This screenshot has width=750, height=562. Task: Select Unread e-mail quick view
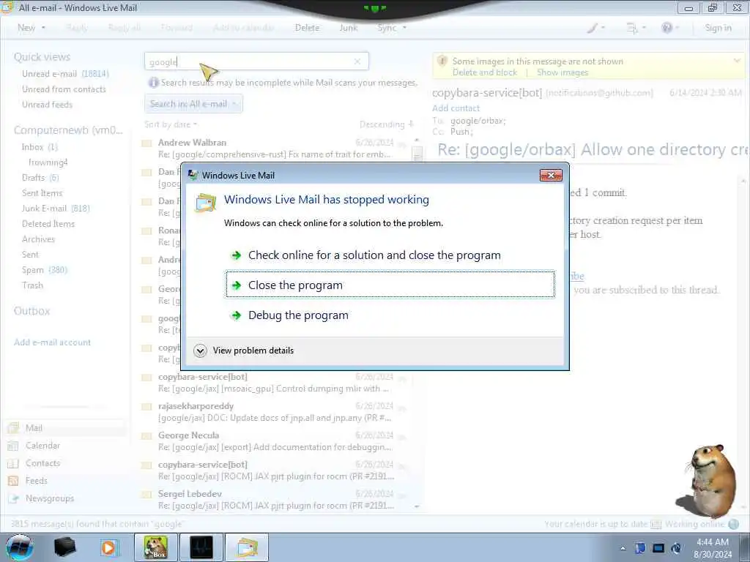click(x=65, y=74)
